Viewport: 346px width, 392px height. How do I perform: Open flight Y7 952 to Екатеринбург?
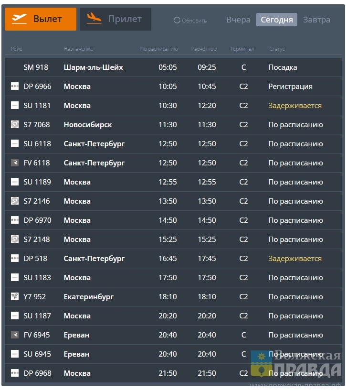pos(89,297)
